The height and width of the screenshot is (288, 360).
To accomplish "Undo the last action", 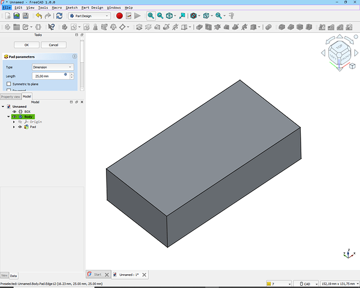I will point(39,16).
